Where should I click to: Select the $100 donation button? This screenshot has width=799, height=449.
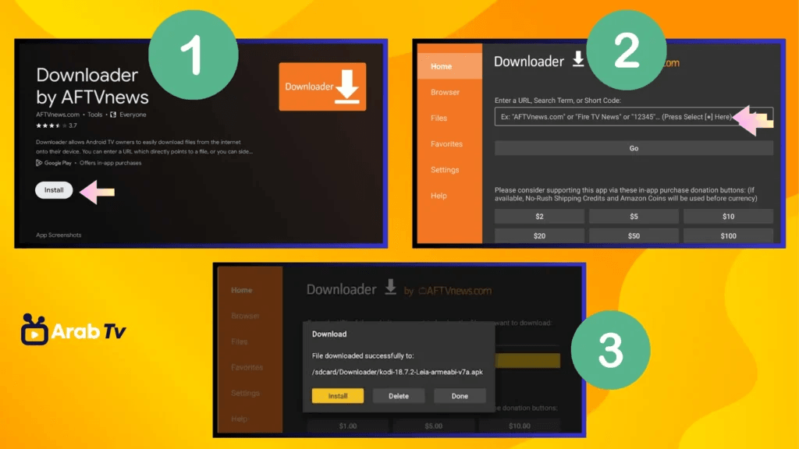click(x=727, y=235)
